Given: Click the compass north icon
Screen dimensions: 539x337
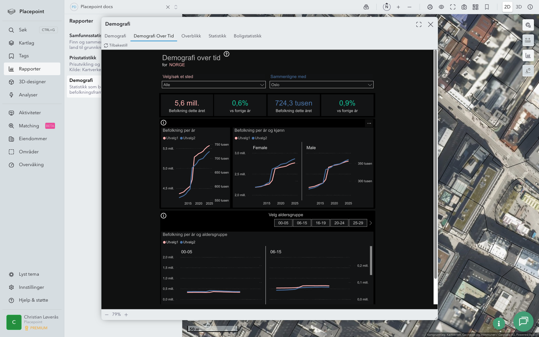Looking at the screenshot, I should [387, 7].
